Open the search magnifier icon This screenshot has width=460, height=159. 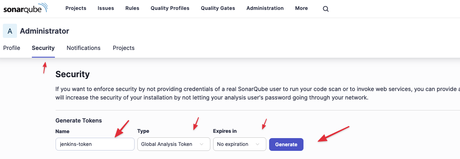point(326,9)
